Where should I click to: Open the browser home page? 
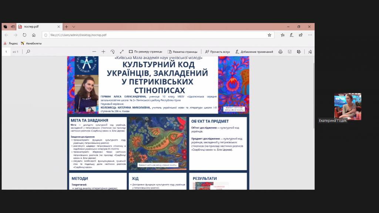tap(34, 35)
